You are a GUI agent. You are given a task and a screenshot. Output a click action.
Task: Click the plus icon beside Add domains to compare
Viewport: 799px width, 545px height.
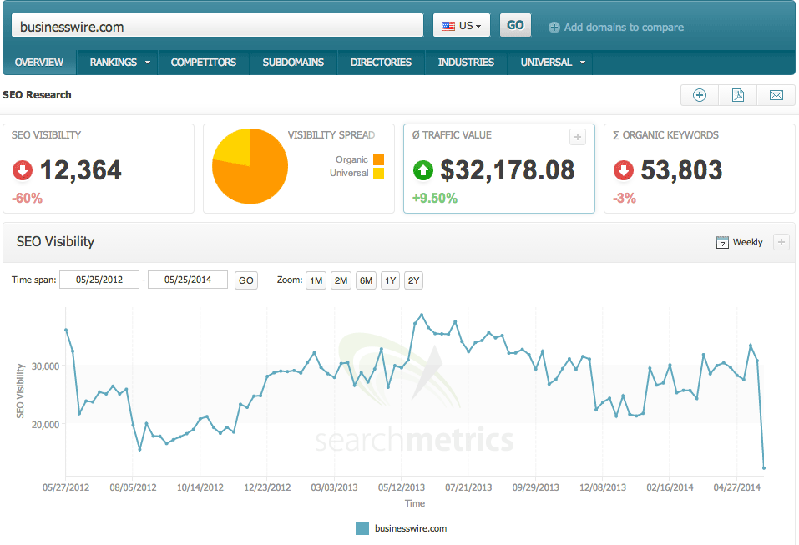(x=554, y=28)
